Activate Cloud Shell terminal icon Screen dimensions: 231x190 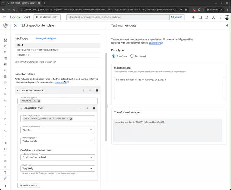200,17
